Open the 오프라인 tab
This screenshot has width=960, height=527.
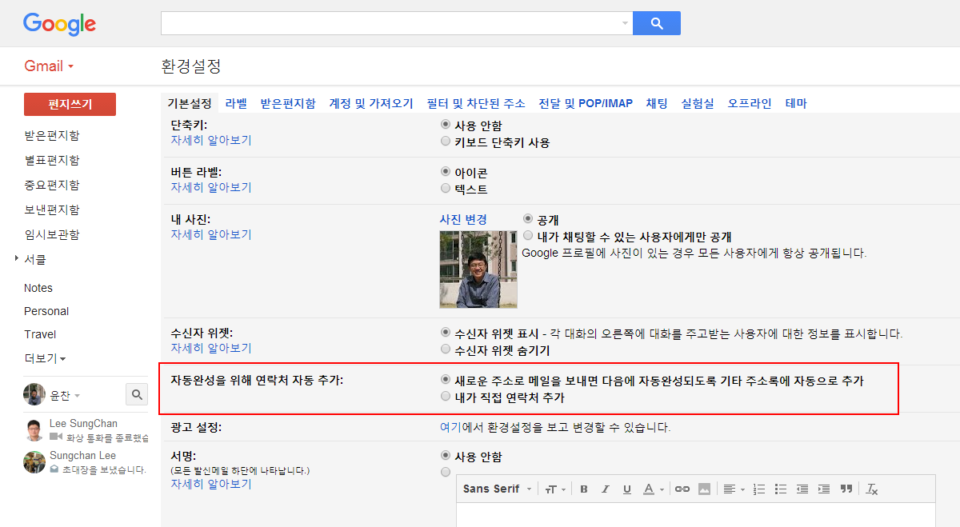pos(750,103)
